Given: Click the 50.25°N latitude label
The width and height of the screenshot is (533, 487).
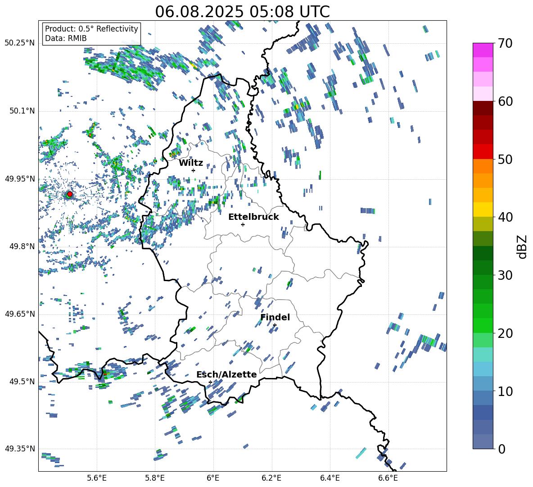Looking at the screenshot, I should point(20,43).
